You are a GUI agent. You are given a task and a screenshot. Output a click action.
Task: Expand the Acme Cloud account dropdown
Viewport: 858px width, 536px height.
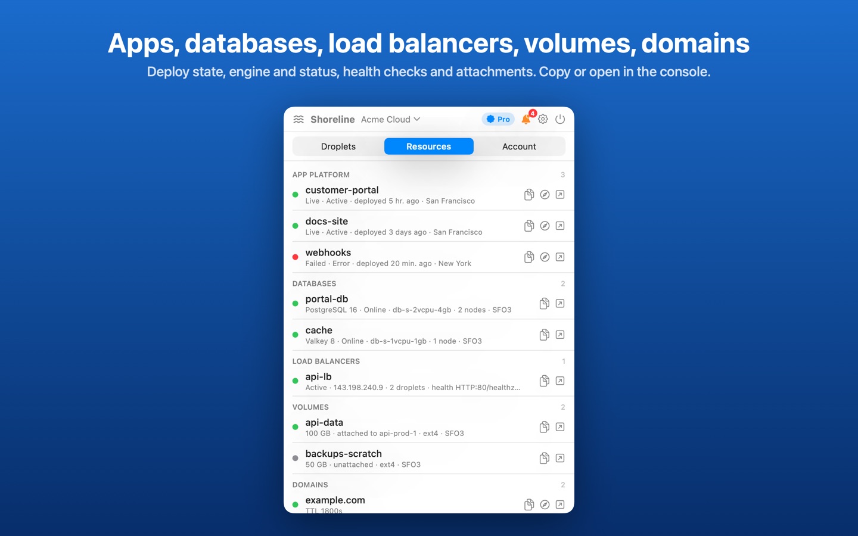391,119
